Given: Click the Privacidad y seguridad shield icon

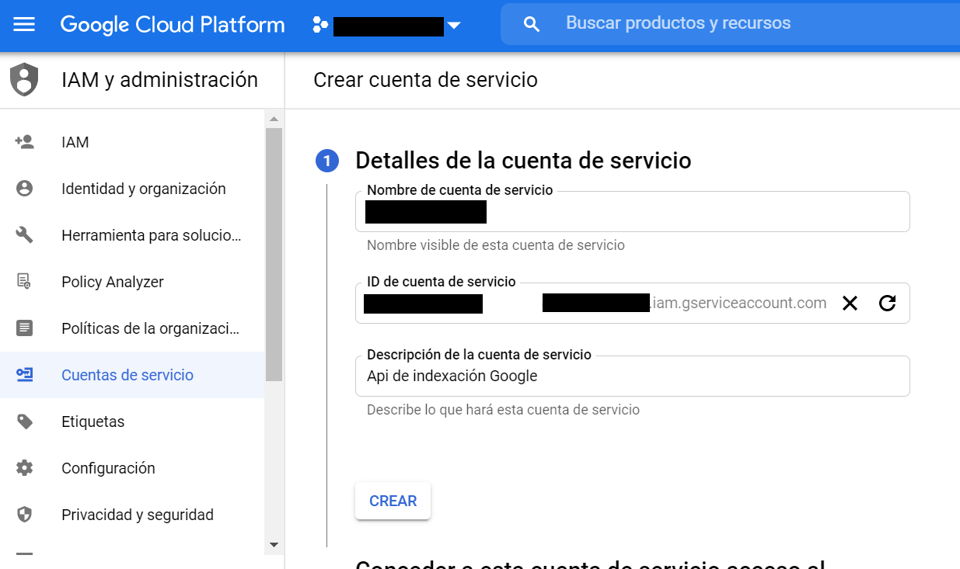Looking at the screenshot, I should point(24,515).
